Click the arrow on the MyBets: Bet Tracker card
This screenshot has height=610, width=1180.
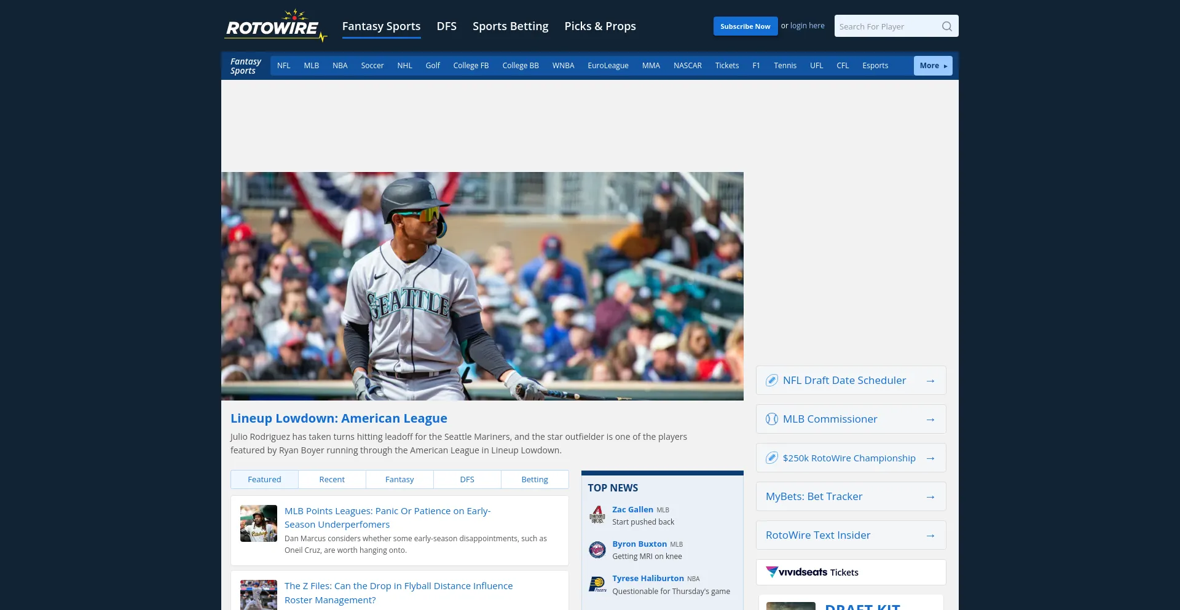point(930,497)
